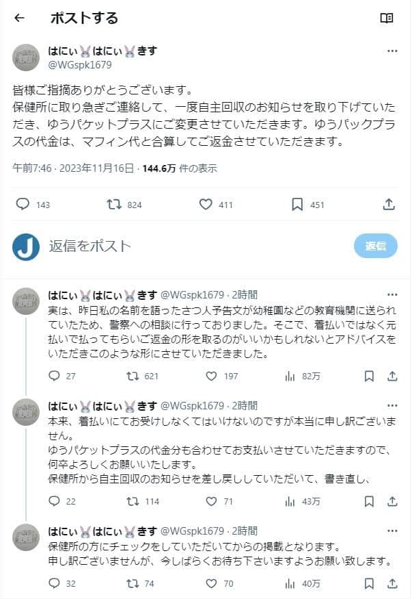
Task: Like the first reply with 197 likes
Action: [211, 375]
